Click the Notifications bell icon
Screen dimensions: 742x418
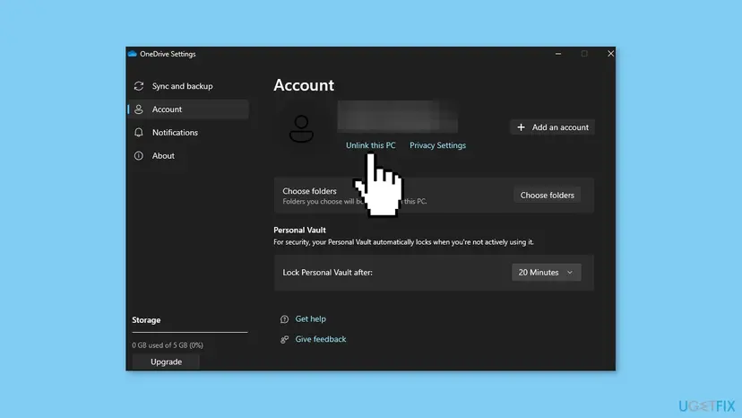(139, 133)
